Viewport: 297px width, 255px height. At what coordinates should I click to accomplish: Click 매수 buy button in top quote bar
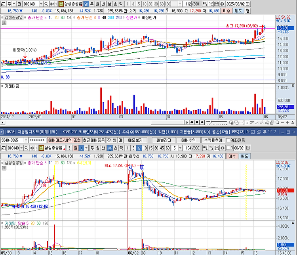[x=227, y=11]
